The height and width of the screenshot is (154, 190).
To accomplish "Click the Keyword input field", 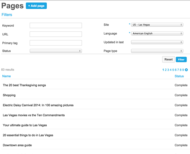I will click(x=56, y=26).
